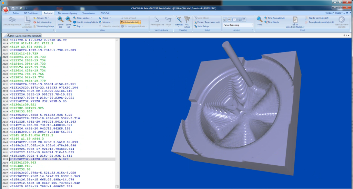This screenshot has width=353, height=189.
Task: Click the Vkt. setup tool icon
Action: coord(187,21)
